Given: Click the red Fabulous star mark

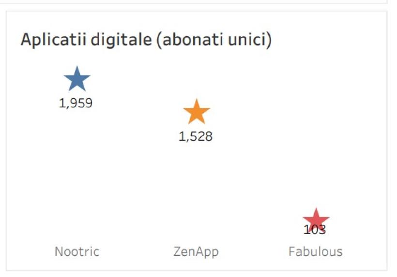Looking at the screenshot, I should 316,219.
